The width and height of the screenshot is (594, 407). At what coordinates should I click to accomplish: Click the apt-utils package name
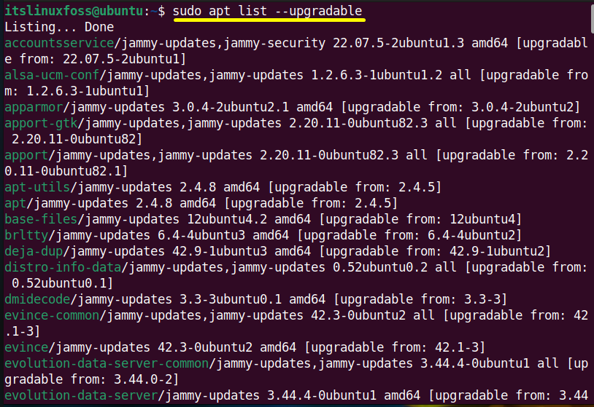click(x=37, y=187)
